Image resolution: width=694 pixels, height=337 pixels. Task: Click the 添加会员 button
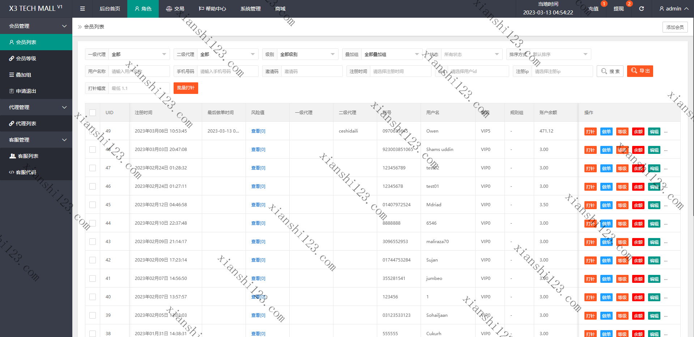[x=675, y=27]
